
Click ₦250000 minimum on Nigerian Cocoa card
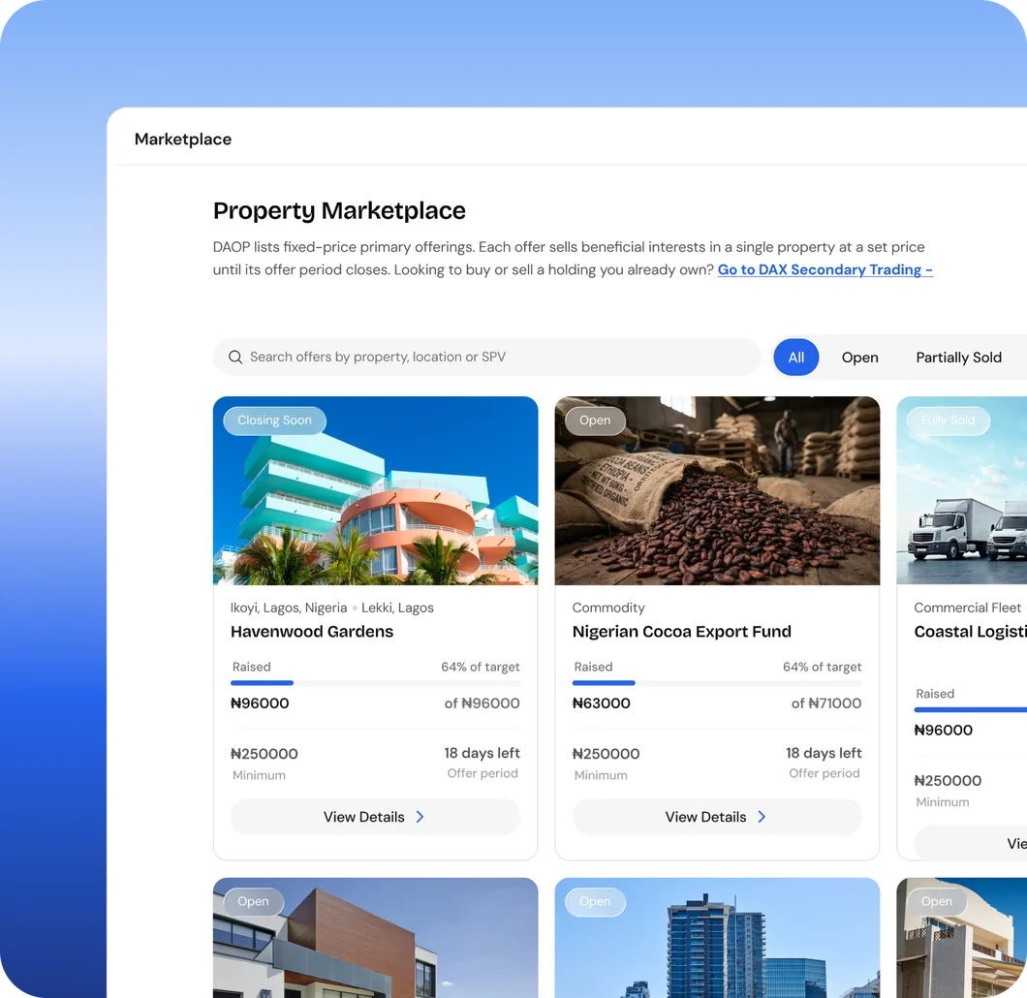click(606, 754)
